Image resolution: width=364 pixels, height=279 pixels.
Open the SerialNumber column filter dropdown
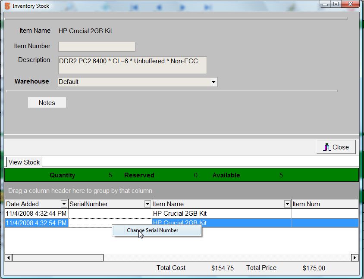147,204
